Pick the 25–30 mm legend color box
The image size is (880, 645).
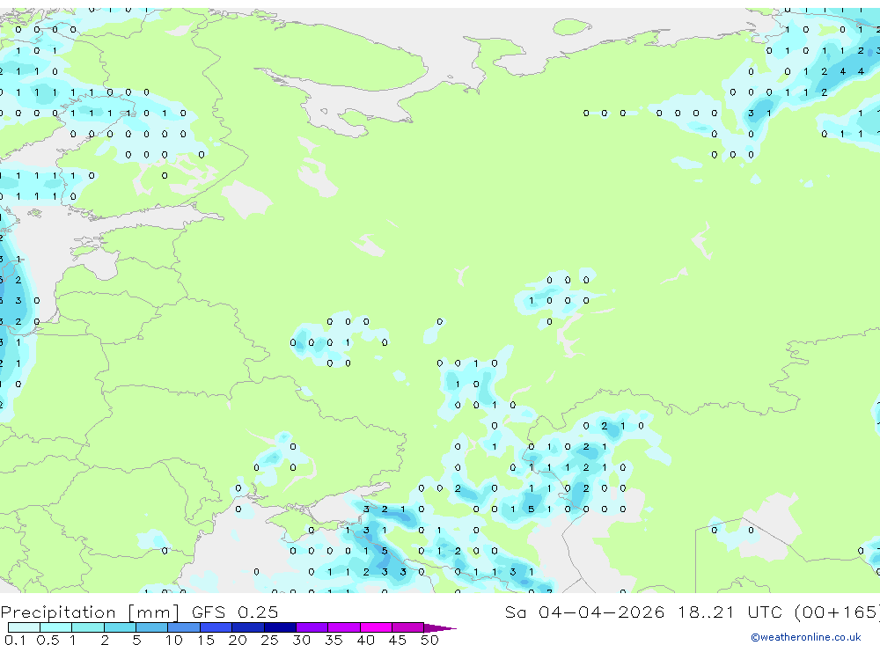pos(280,627)
